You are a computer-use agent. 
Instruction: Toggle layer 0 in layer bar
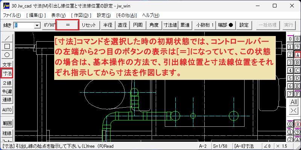pos(290,39)
